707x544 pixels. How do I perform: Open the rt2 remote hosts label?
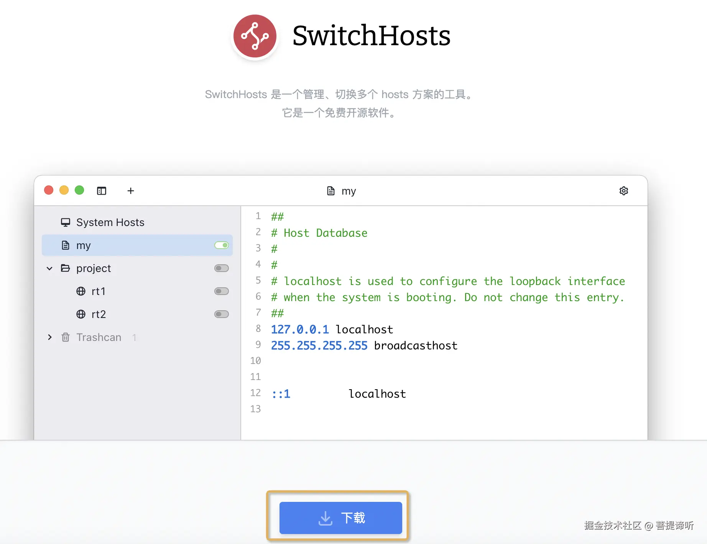point(99,315)
